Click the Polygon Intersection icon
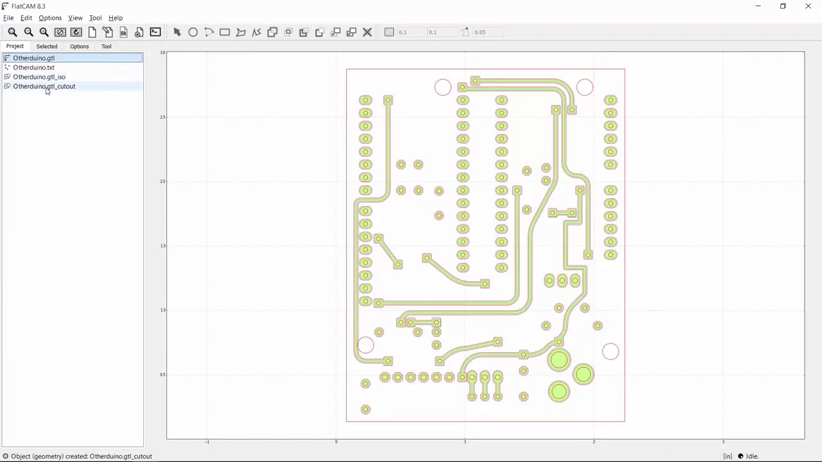This screenshot has width=822, height=462. click(288, 32)
